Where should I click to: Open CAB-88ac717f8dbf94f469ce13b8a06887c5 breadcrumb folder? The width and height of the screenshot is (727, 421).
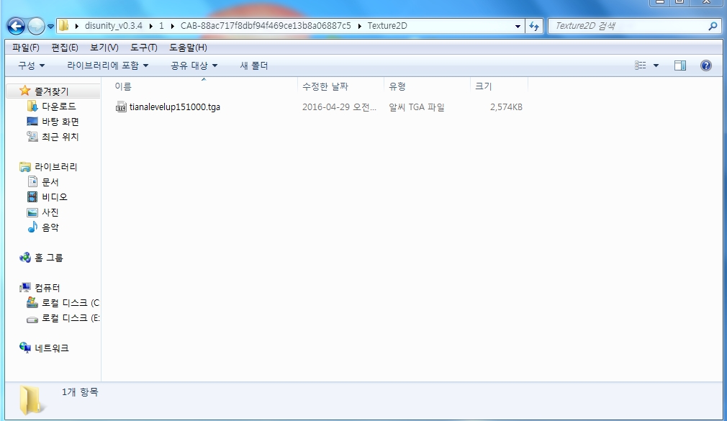[266, 26]
